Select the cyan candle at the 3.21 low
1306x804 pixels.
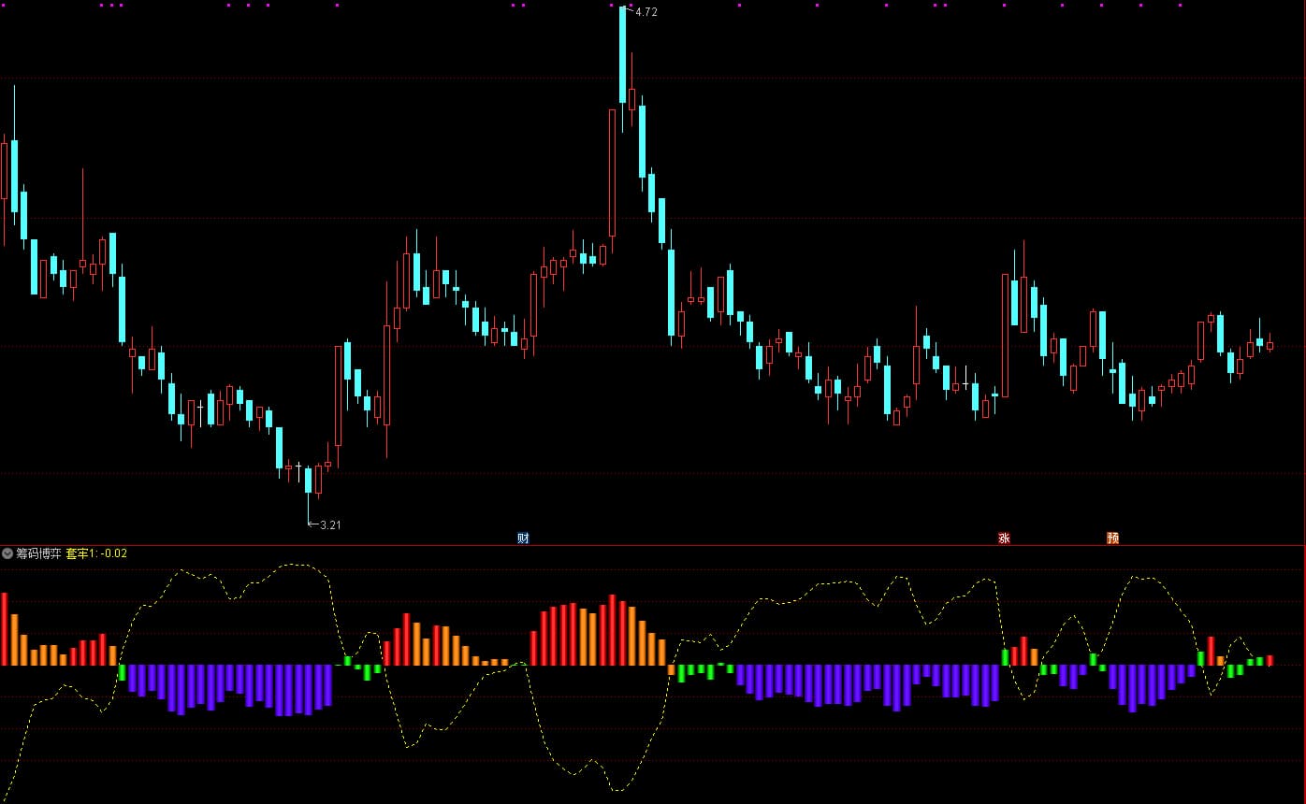click(308, 481)
